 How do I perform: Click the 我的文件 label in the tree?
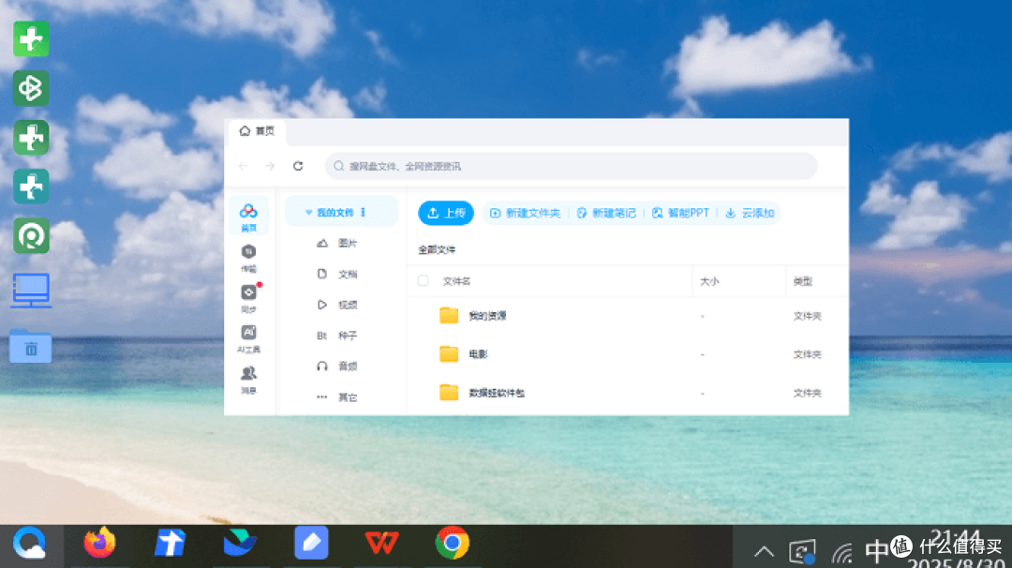pos(335,213)
